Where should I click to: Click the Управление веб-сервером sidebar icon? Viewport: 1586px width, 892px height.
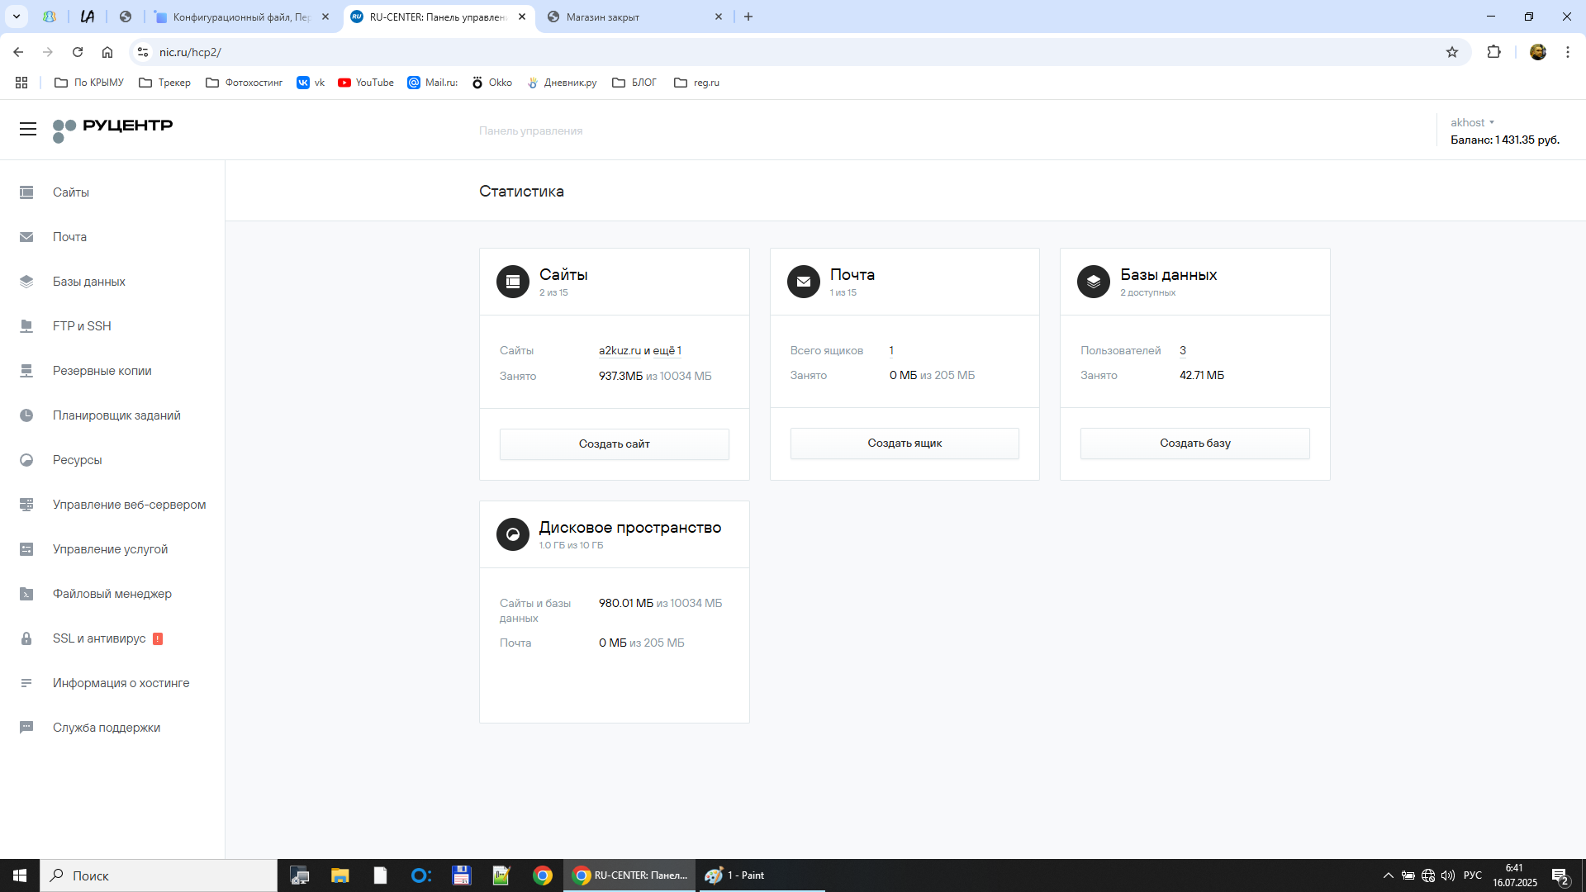(26, 505)
